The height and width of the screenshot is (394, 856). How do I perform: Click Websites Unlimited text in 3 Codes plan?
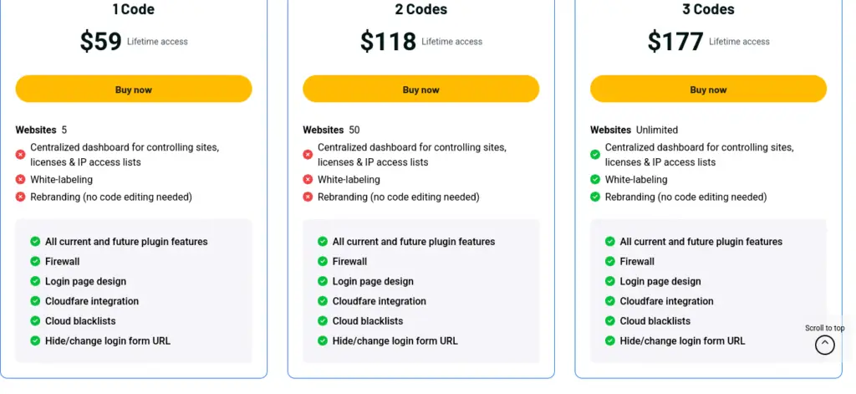pyautogui.click(x=634, y=130)
